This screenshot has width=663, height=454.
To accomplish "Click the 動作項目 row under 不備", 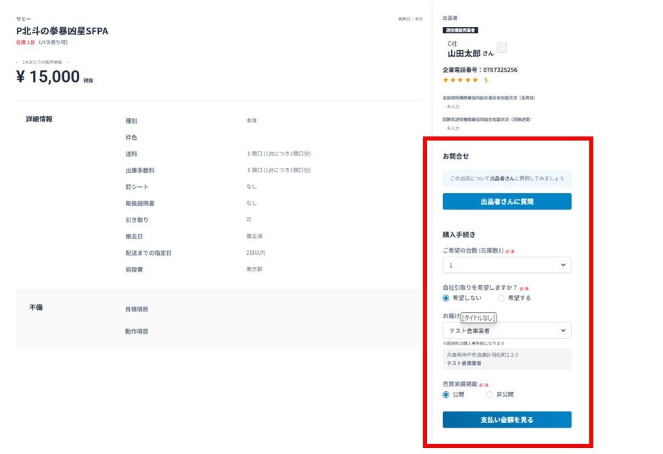I will tap(137, 332).
